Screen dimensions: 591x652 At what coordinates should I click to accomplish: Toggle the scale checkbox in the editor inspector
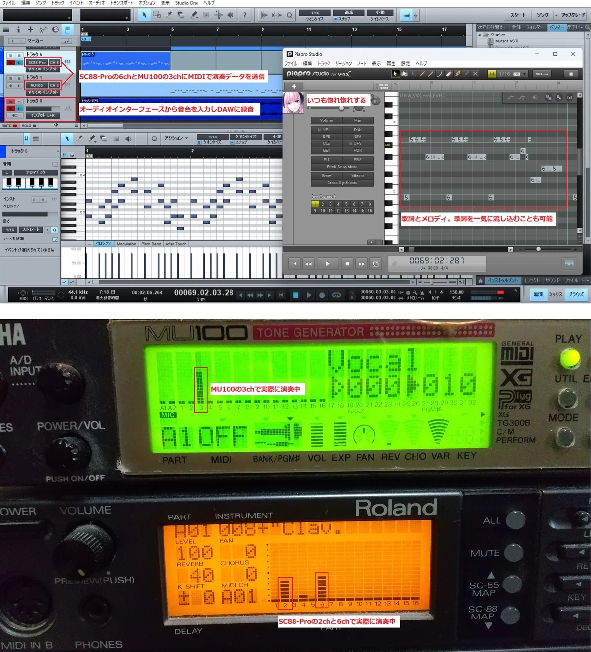click(x=55, y=164)
